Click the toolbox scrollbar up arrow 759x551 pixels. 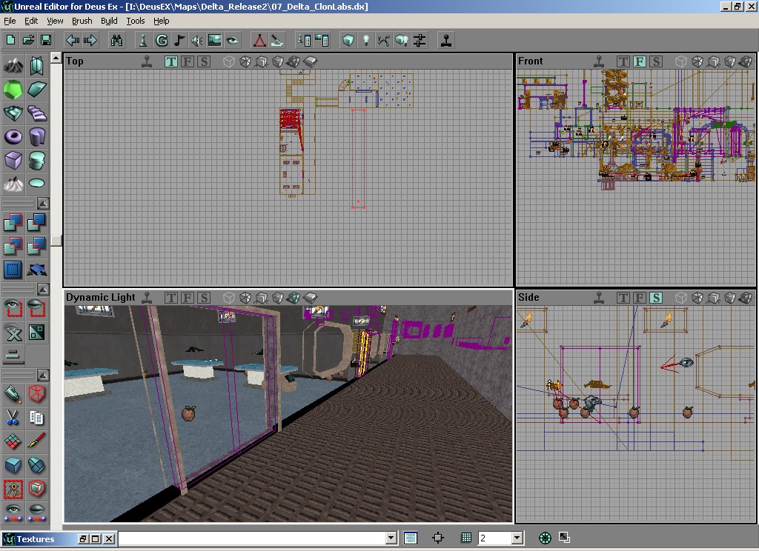[x=56, y=58]
